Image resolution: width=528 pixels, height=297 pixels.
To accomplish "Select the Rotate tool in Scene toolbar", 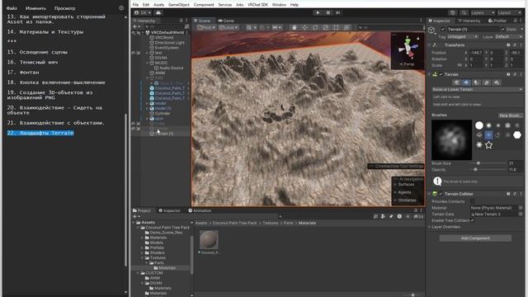I will tap(315, 27).
